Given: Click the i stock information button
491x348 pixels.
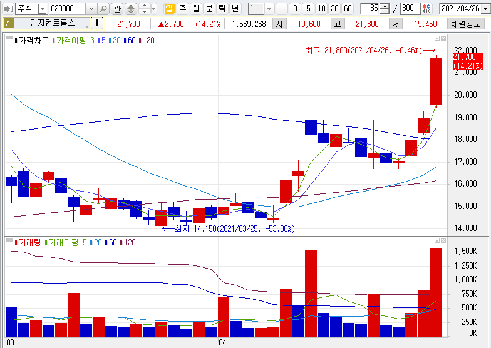Looking at the screenshot, I should tap(97, 23).
